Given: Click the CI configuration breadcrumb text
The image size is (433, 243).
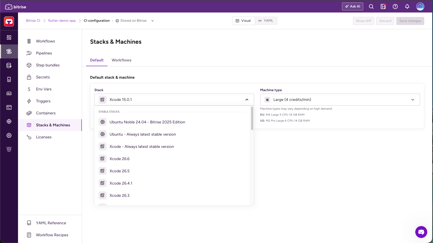Looking at the screenshot, I should pyautogui.click(x=97, y=21).
